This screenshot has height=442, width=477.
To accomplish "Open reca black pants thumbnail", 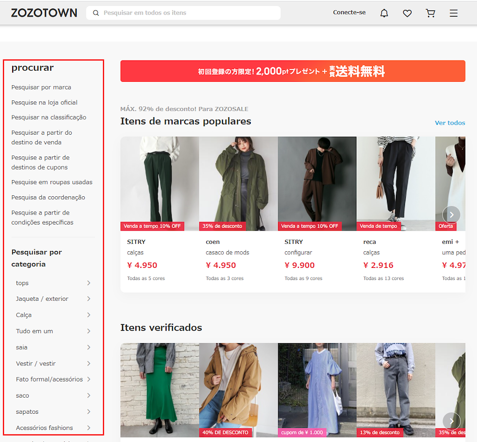I will click(396, 184).
